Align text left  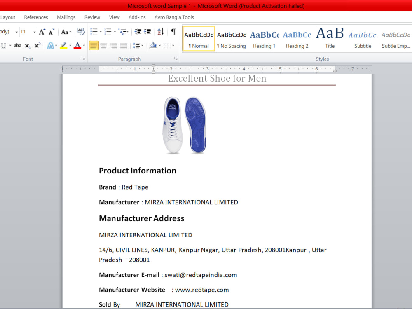point(94,46)
